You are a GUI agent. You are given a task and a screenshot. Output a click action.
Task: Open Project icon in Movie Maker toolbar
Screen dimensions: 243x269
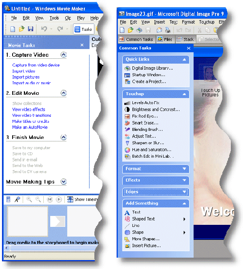click(x=22, y=29)
